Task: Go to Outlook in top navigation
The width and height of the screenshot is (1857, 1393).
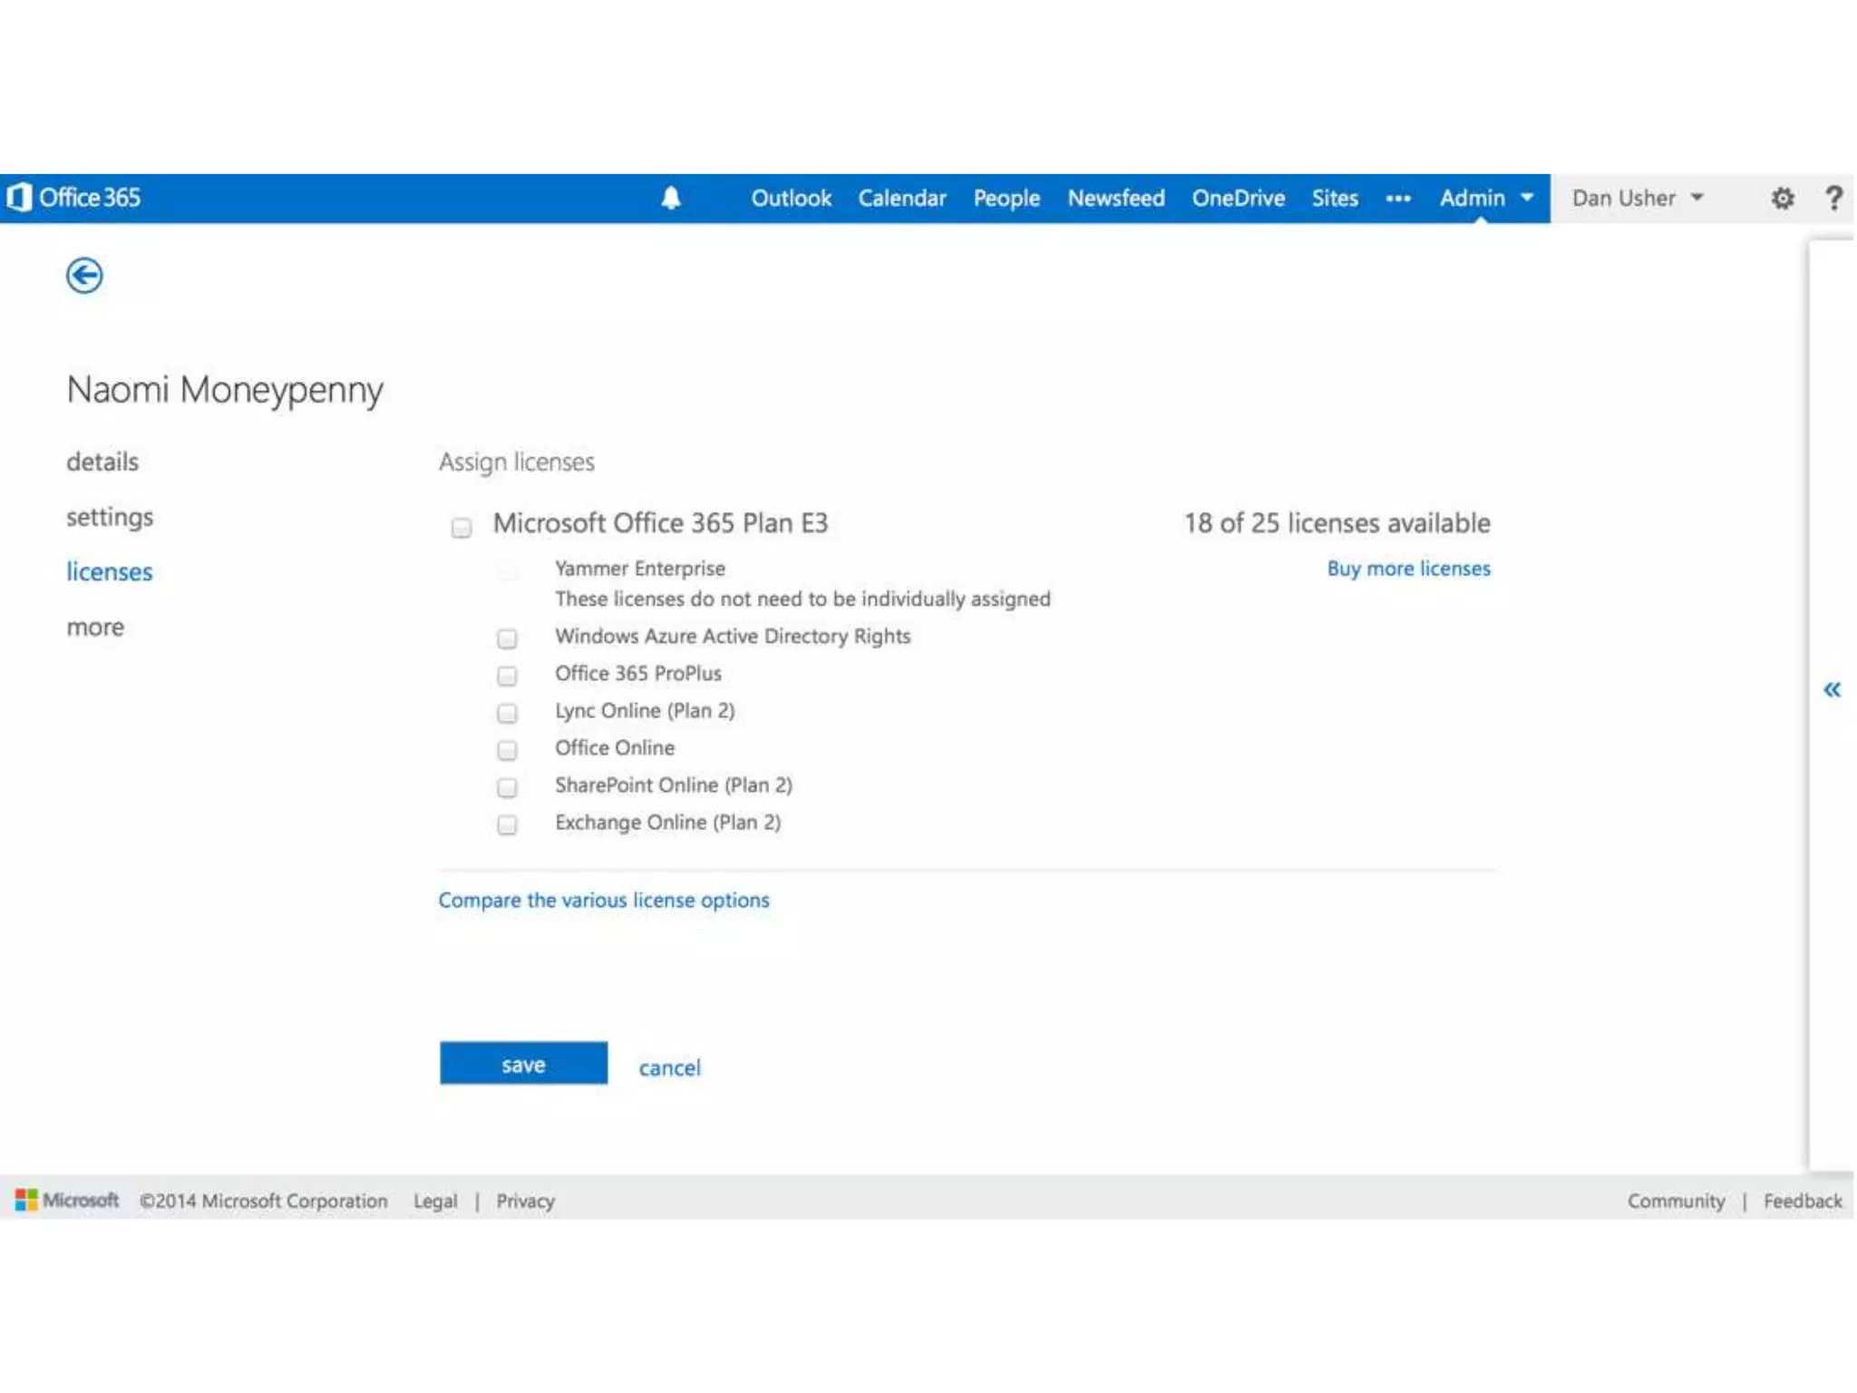Action: tap(790, 198)
